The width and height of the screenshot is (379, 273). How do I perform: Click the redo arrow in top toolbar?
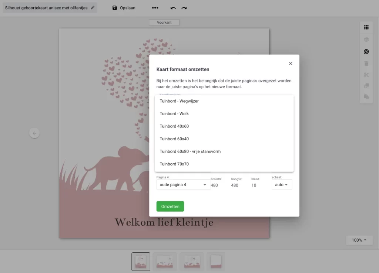coord(184,8)
